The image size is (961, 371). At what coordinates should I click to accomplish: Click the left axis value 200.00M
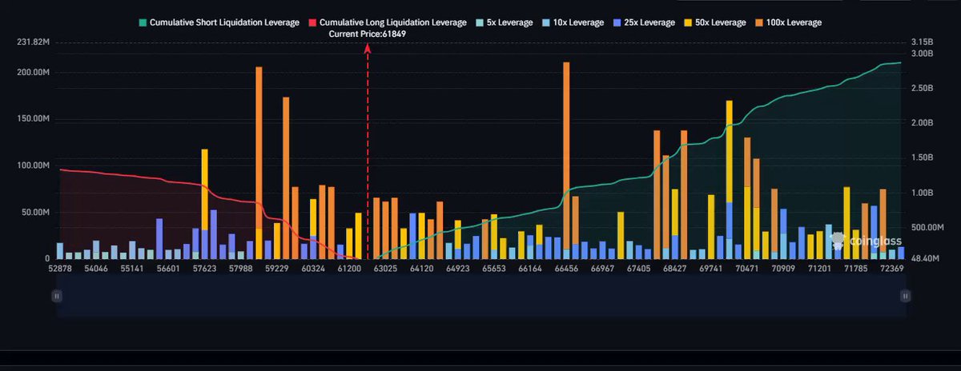tap(34, 73)
